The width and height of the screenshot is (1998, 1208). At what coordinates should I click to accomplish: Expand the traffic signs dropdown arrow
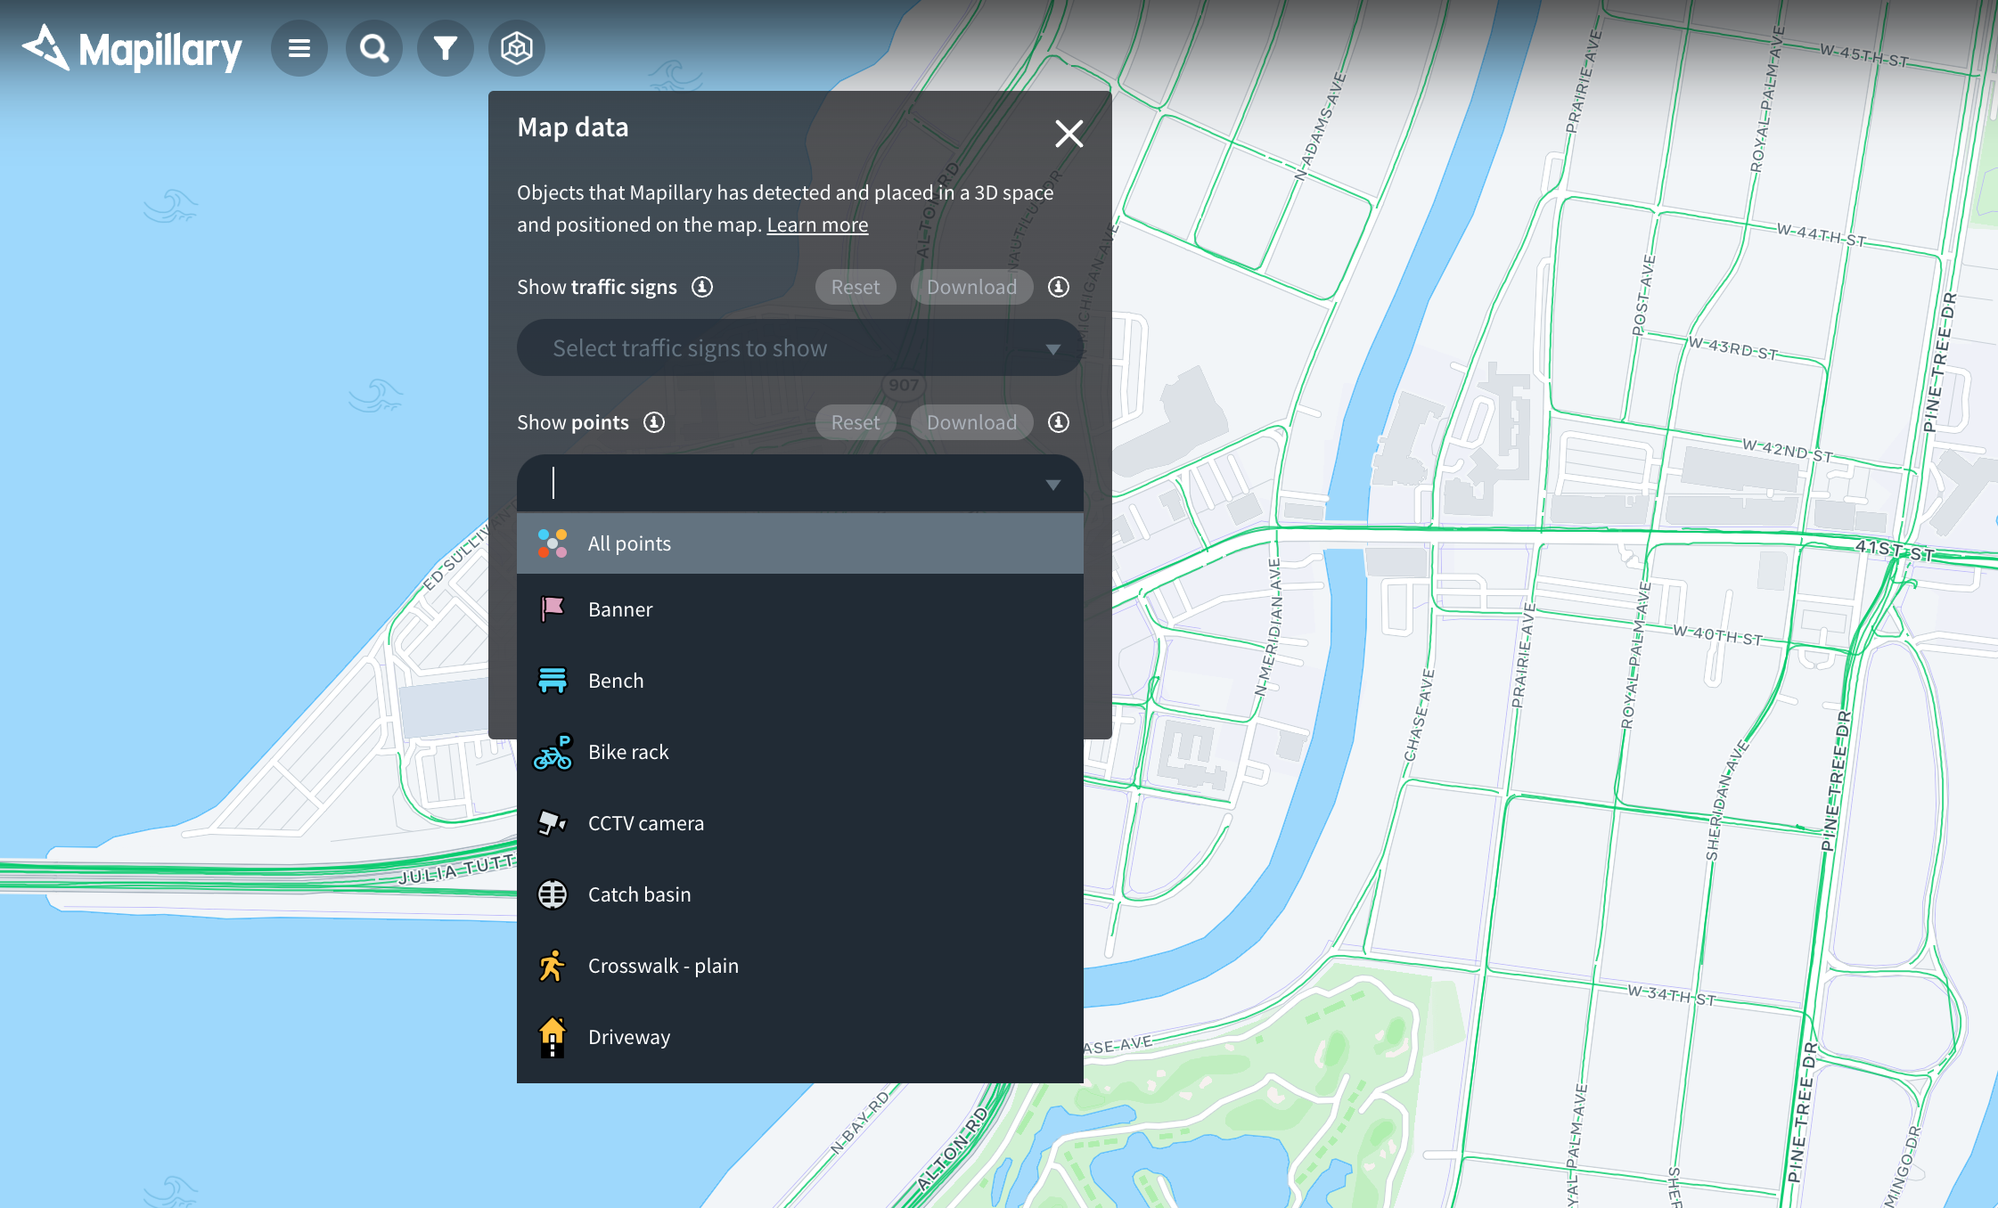[1052, 349]
